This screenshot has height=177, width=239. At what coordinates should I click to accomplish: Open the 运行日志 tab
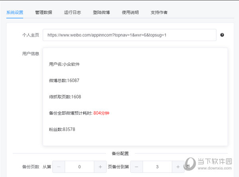click(72, 12)
